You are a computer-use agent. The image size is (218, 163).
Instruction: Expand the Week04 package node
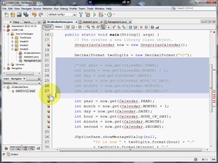[12, 41]
